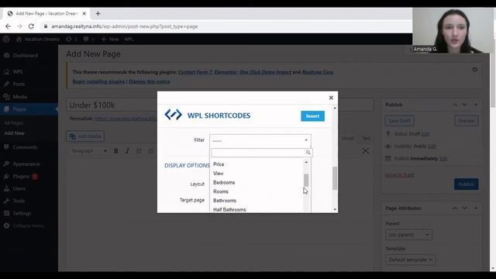Open Comments in the sidebar
The image size is (496, 279).
[25, 147]
